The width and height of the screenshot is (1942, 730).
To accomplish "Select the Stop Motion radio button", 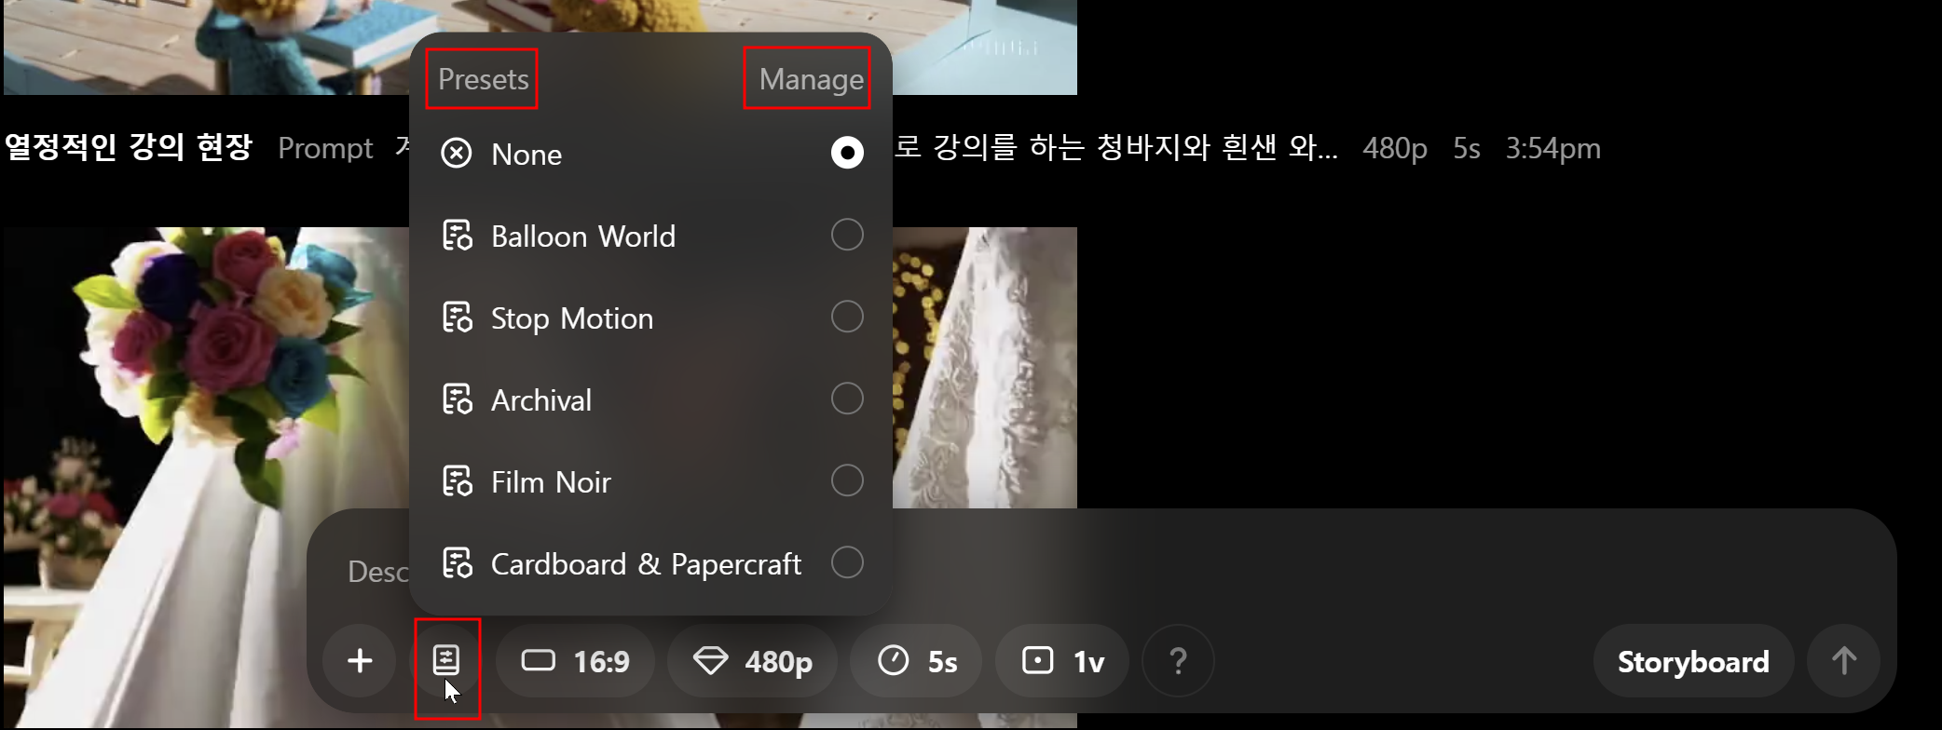I will click(847, 317).
